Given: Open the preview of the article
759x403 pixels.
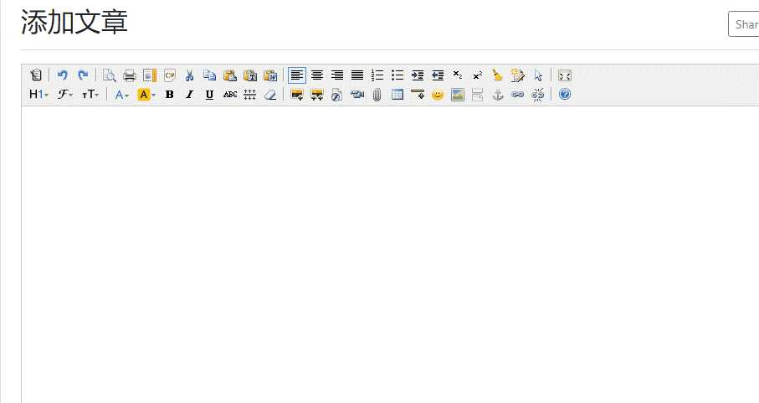Looking at the screenshot, I should (x=110, y=75).
